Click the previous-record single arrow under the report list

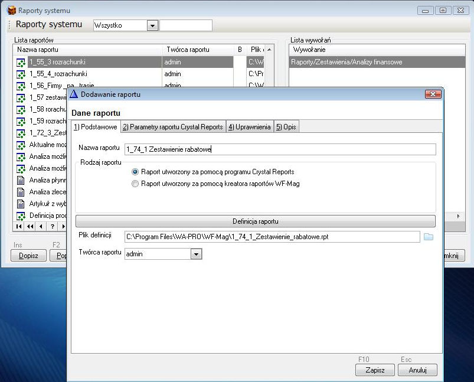coord(41,226)
